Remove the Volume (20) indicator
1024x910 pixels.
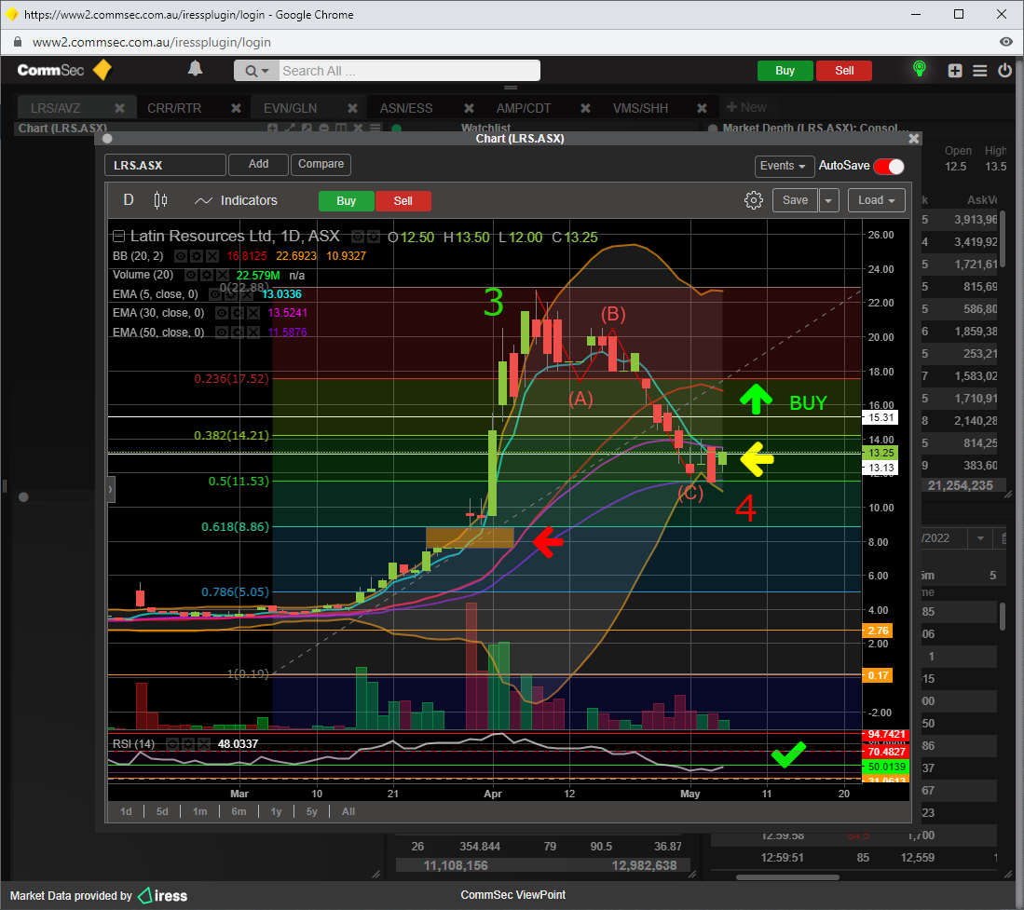click(222, 276)
